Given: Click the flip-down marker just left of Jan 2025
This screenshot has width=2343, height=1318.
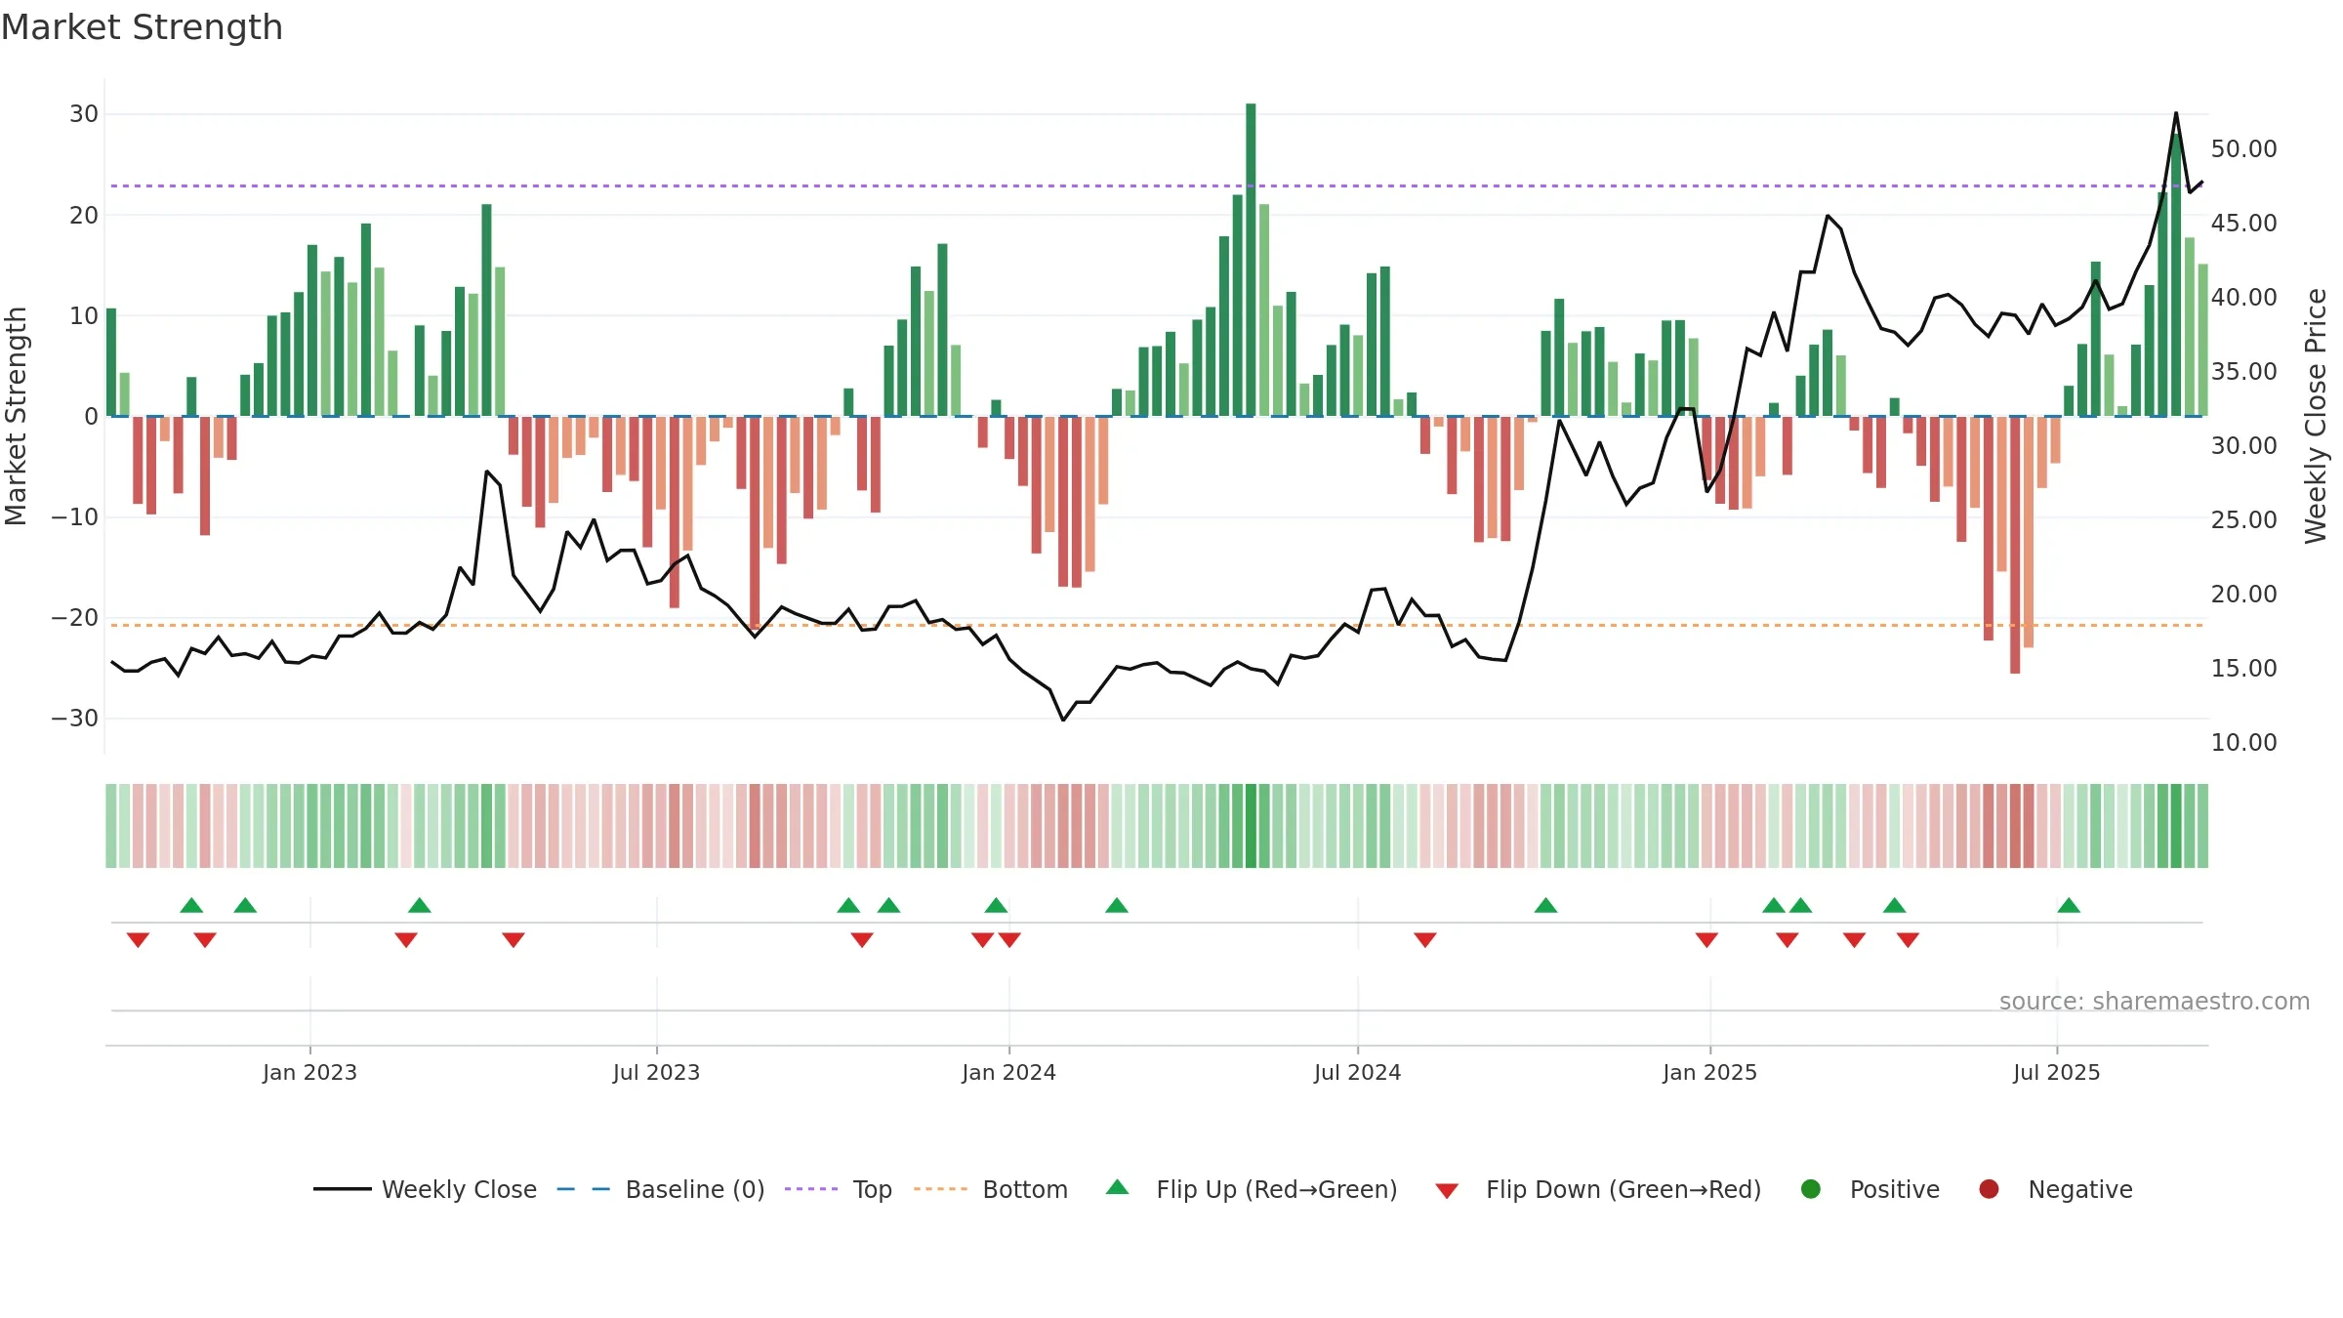Looking at the screenshot, I should click(x=1706, y=939).
